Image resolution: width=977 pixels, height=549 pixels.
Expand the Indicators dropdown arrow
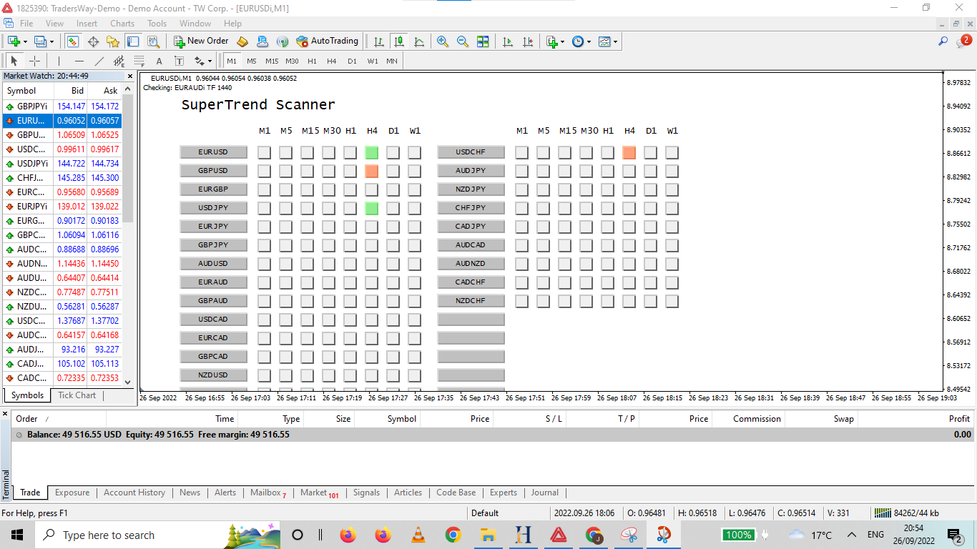tap(563, 41)
